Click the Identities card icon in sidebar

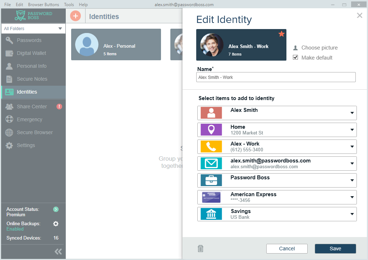(9, 92)
